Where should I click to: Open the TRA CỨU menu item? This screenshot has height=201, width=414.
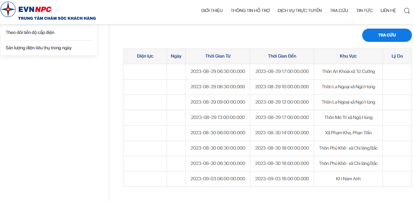pyautogui.click(x=339, y=10)
